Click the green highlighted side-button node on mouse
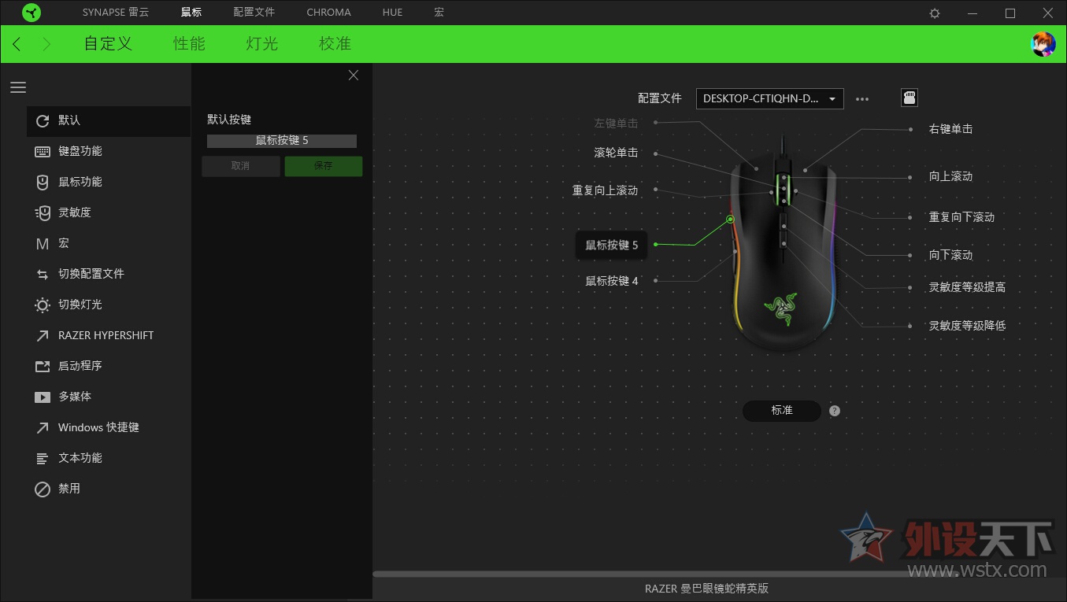This screenshot has height=602, width=1067. (730, 219)
